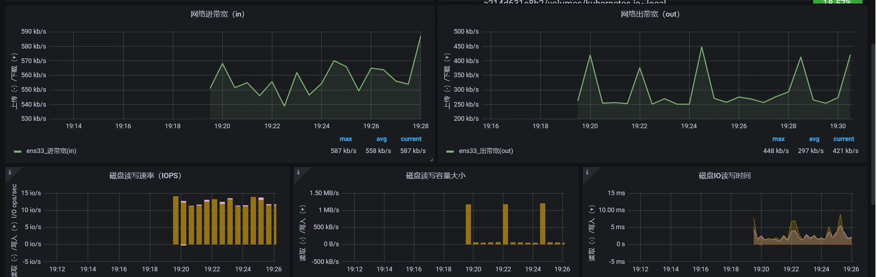Toggle the ens33_进带宽(in) series legend label
This screenshot has width=877, height=277.
(x=51, y=151)
